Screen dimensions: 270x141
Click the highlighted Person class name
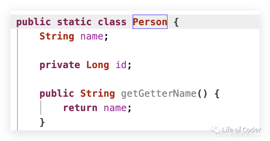click(x=150, y=22)
